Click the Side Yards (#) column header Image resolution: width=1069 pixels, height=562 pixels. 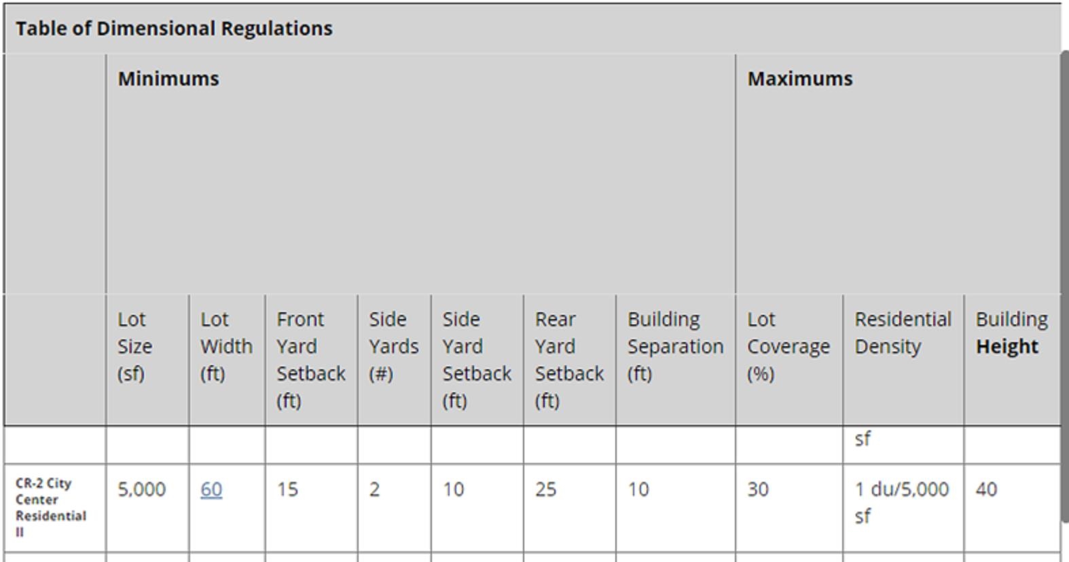[393, 346]
